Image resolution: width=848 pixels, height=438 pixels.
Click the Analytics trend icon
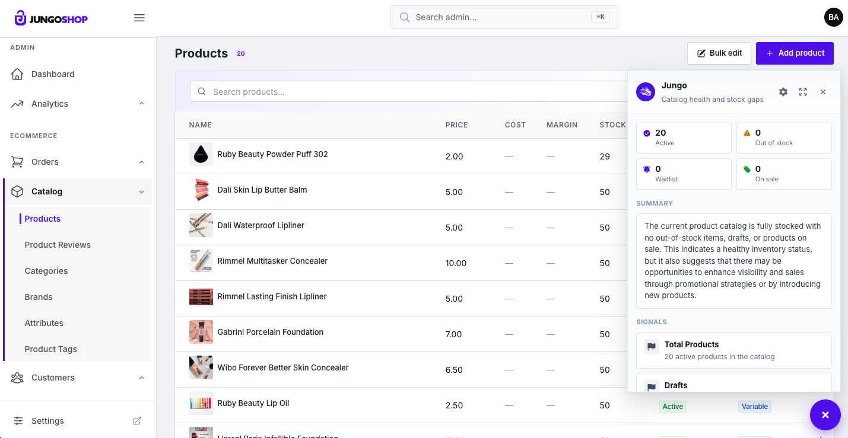(x=17, y=104)
